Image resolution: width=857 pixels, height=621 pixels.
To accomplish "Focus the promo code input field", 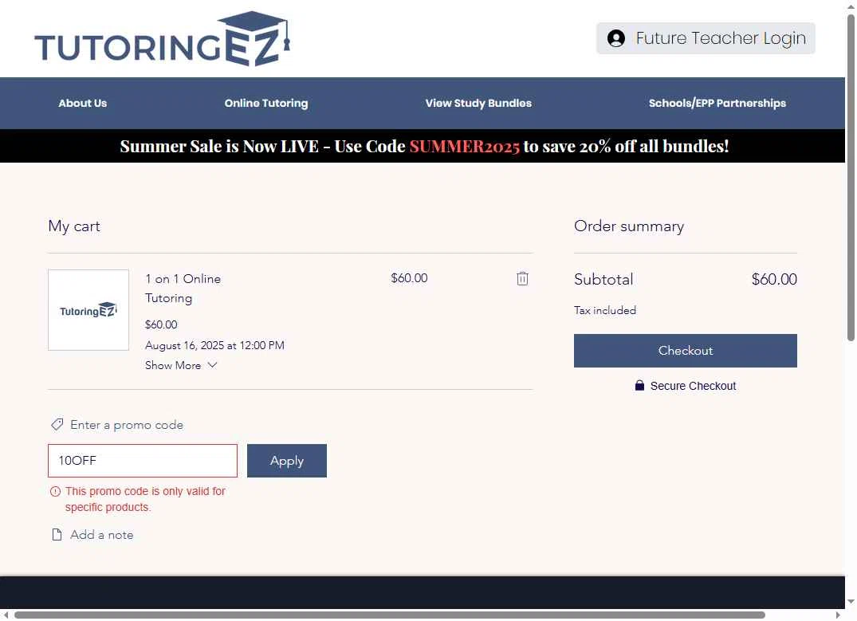I will click(143, 461).
